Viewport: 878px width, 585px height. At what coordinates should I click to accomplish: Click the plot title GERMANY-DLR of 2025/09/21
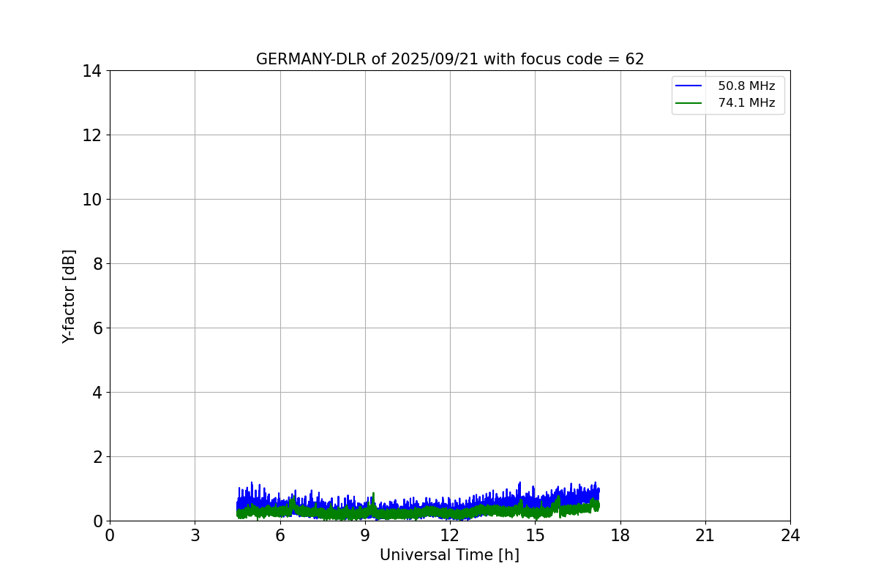(450, 59)
